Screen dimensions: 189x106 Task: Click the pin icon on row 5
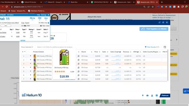coord(30,71)
